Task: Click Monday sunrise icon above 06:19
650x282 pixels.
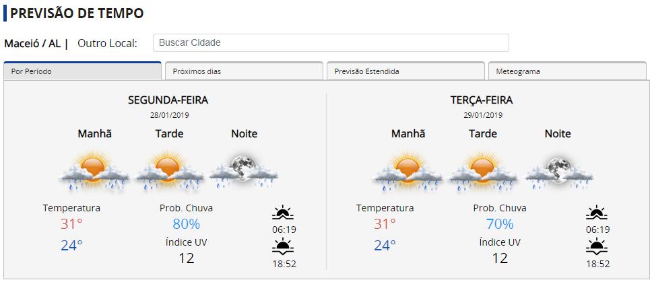Action: point(284,214)
